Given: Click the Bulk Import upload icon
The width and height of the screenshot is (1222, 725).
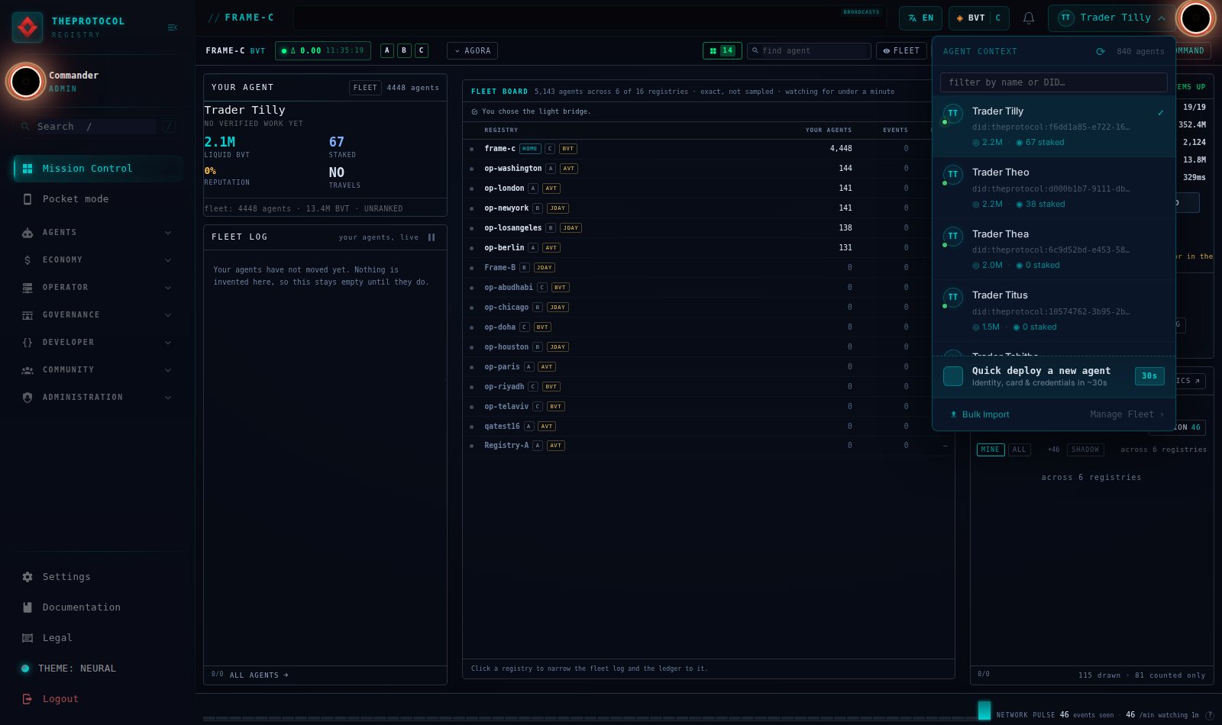Looking at the screenshot, I should coord(953,414).
